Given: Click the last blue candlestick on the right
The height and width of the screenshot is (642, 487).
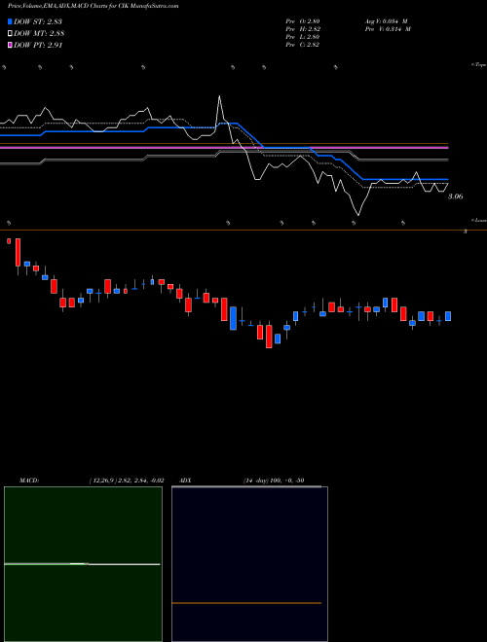Looking at the screenshot, I should click(448, 316).
